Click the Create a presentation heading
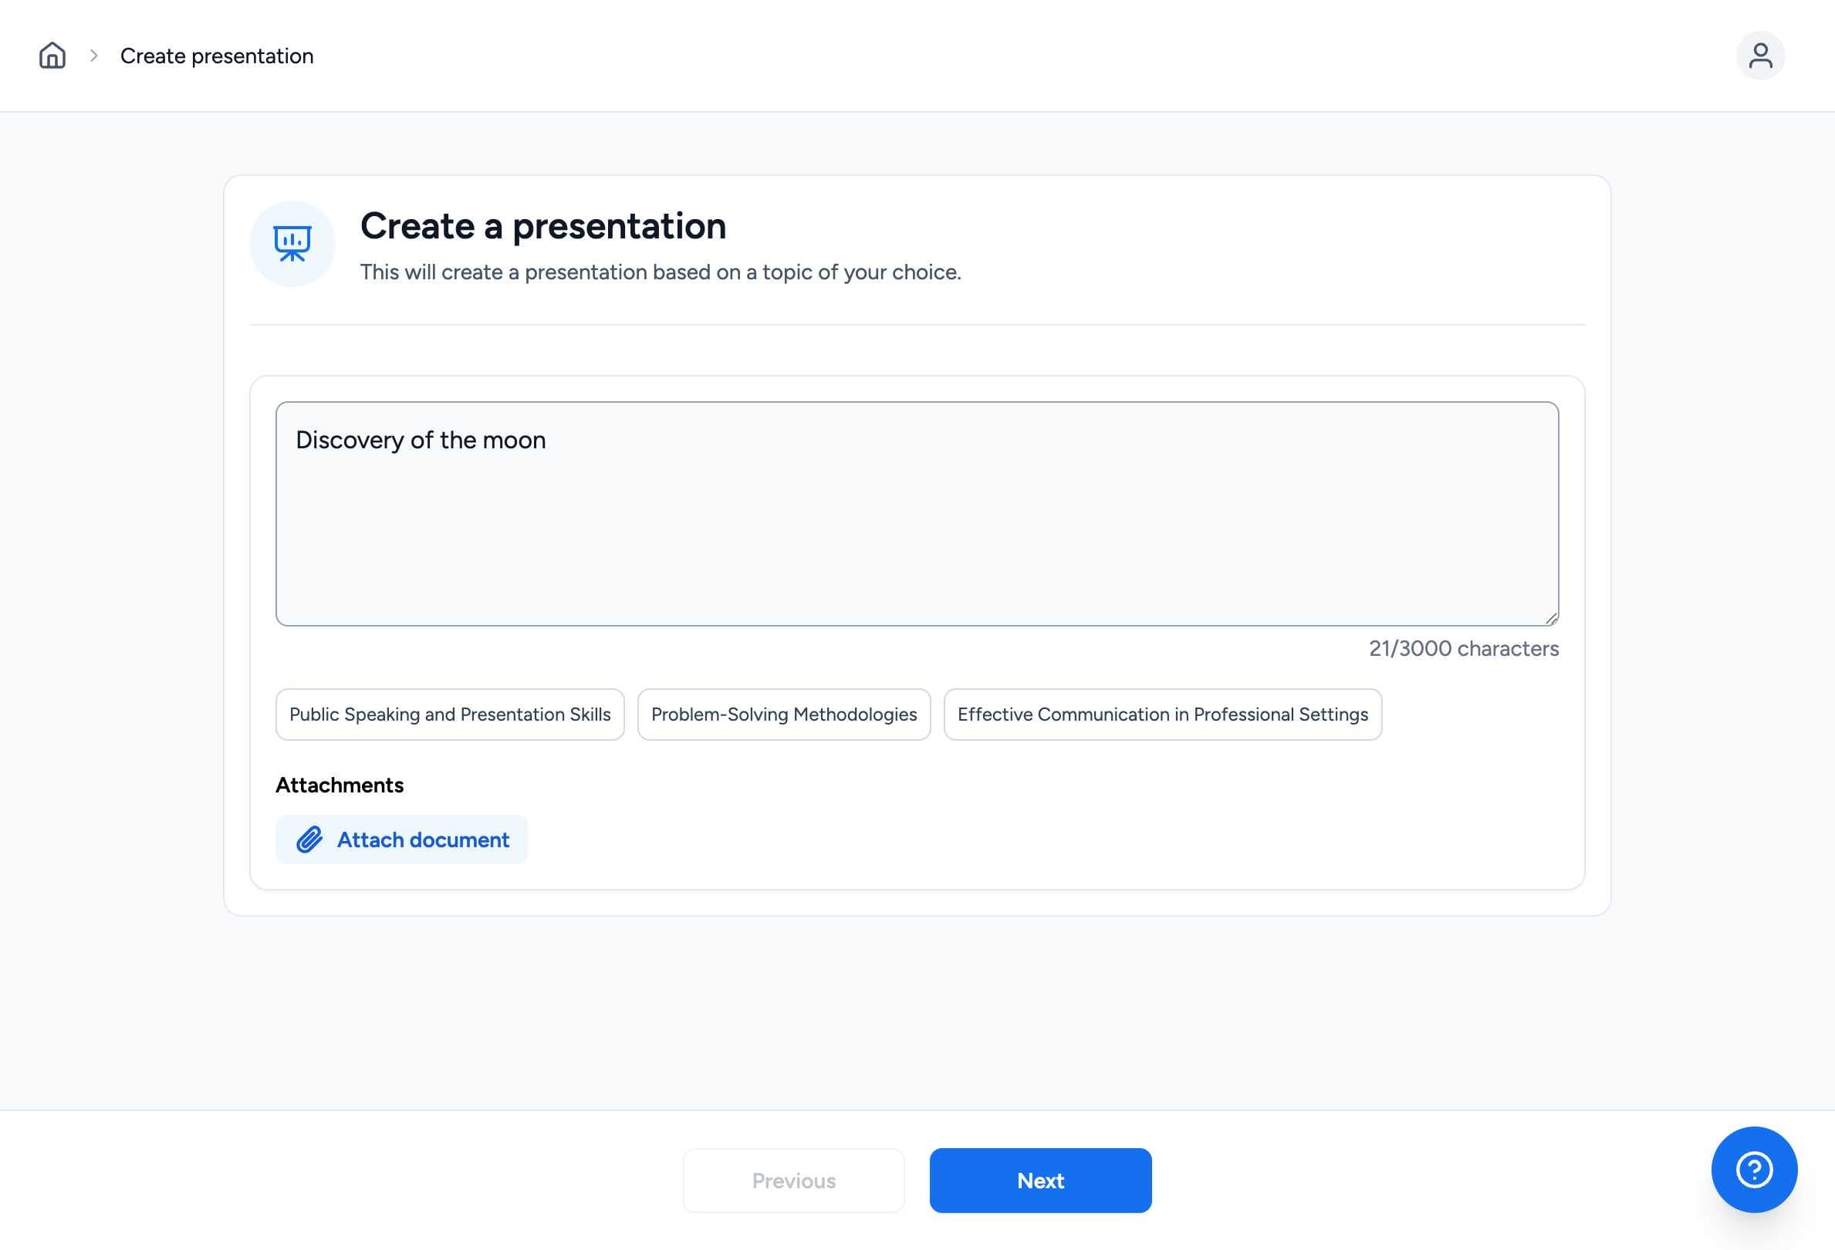Image resolution: width=1835 pixels, height=1250 pixels. 543,227
